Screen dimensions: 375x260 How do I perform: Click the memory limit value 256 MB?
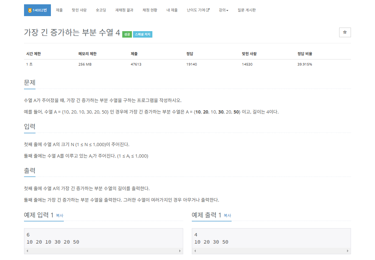pyautogui.click(x=85, y=64)
